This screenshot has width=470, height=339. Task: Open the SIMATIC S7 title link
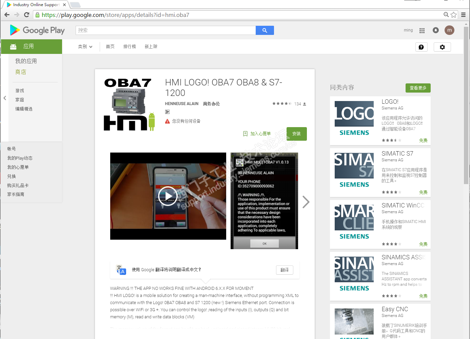click(x=397, y=154)
